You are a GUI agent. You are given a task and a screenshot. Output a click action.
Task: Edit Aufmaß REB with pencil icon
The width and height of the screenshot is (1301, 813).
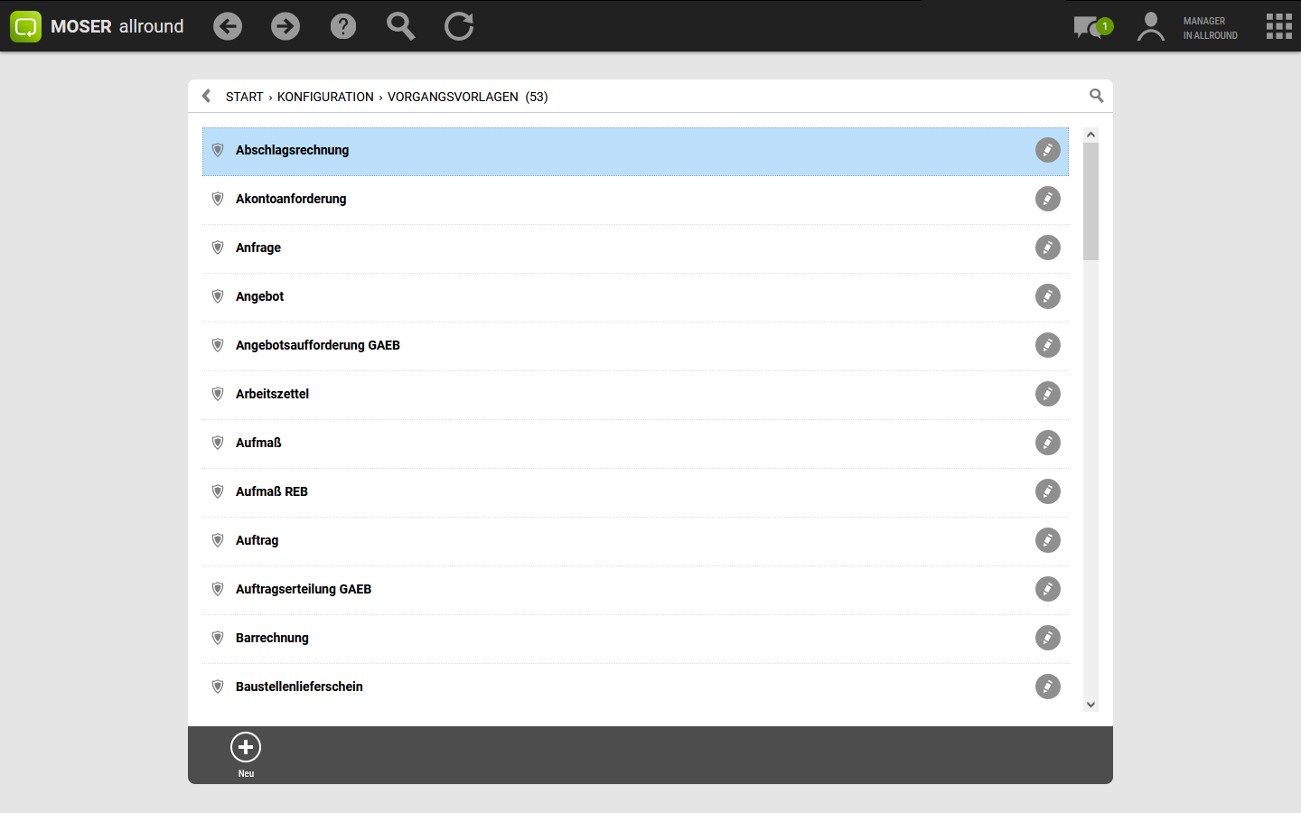(1048, 491)
